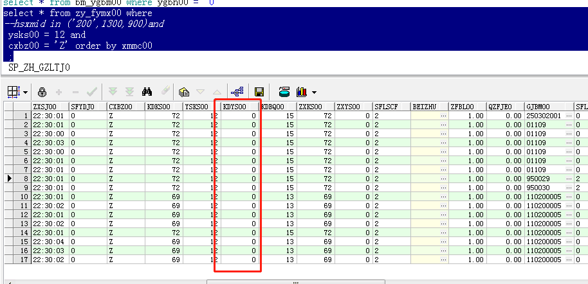This screenshot has height=284, width=588.
Task: Click KDBQ00 value 13 in row 13
Action: [278, 224]
